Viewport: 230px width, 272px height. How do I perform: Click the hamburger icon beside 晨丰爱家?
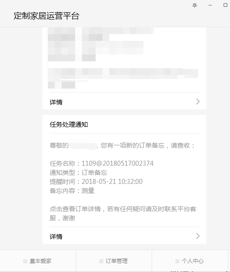pyautogui.click(x=25, y=261)
